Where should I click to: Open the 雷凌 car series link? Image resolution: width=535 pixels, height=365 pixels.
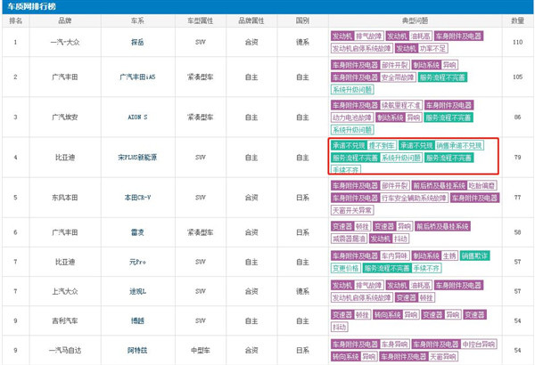137,232
